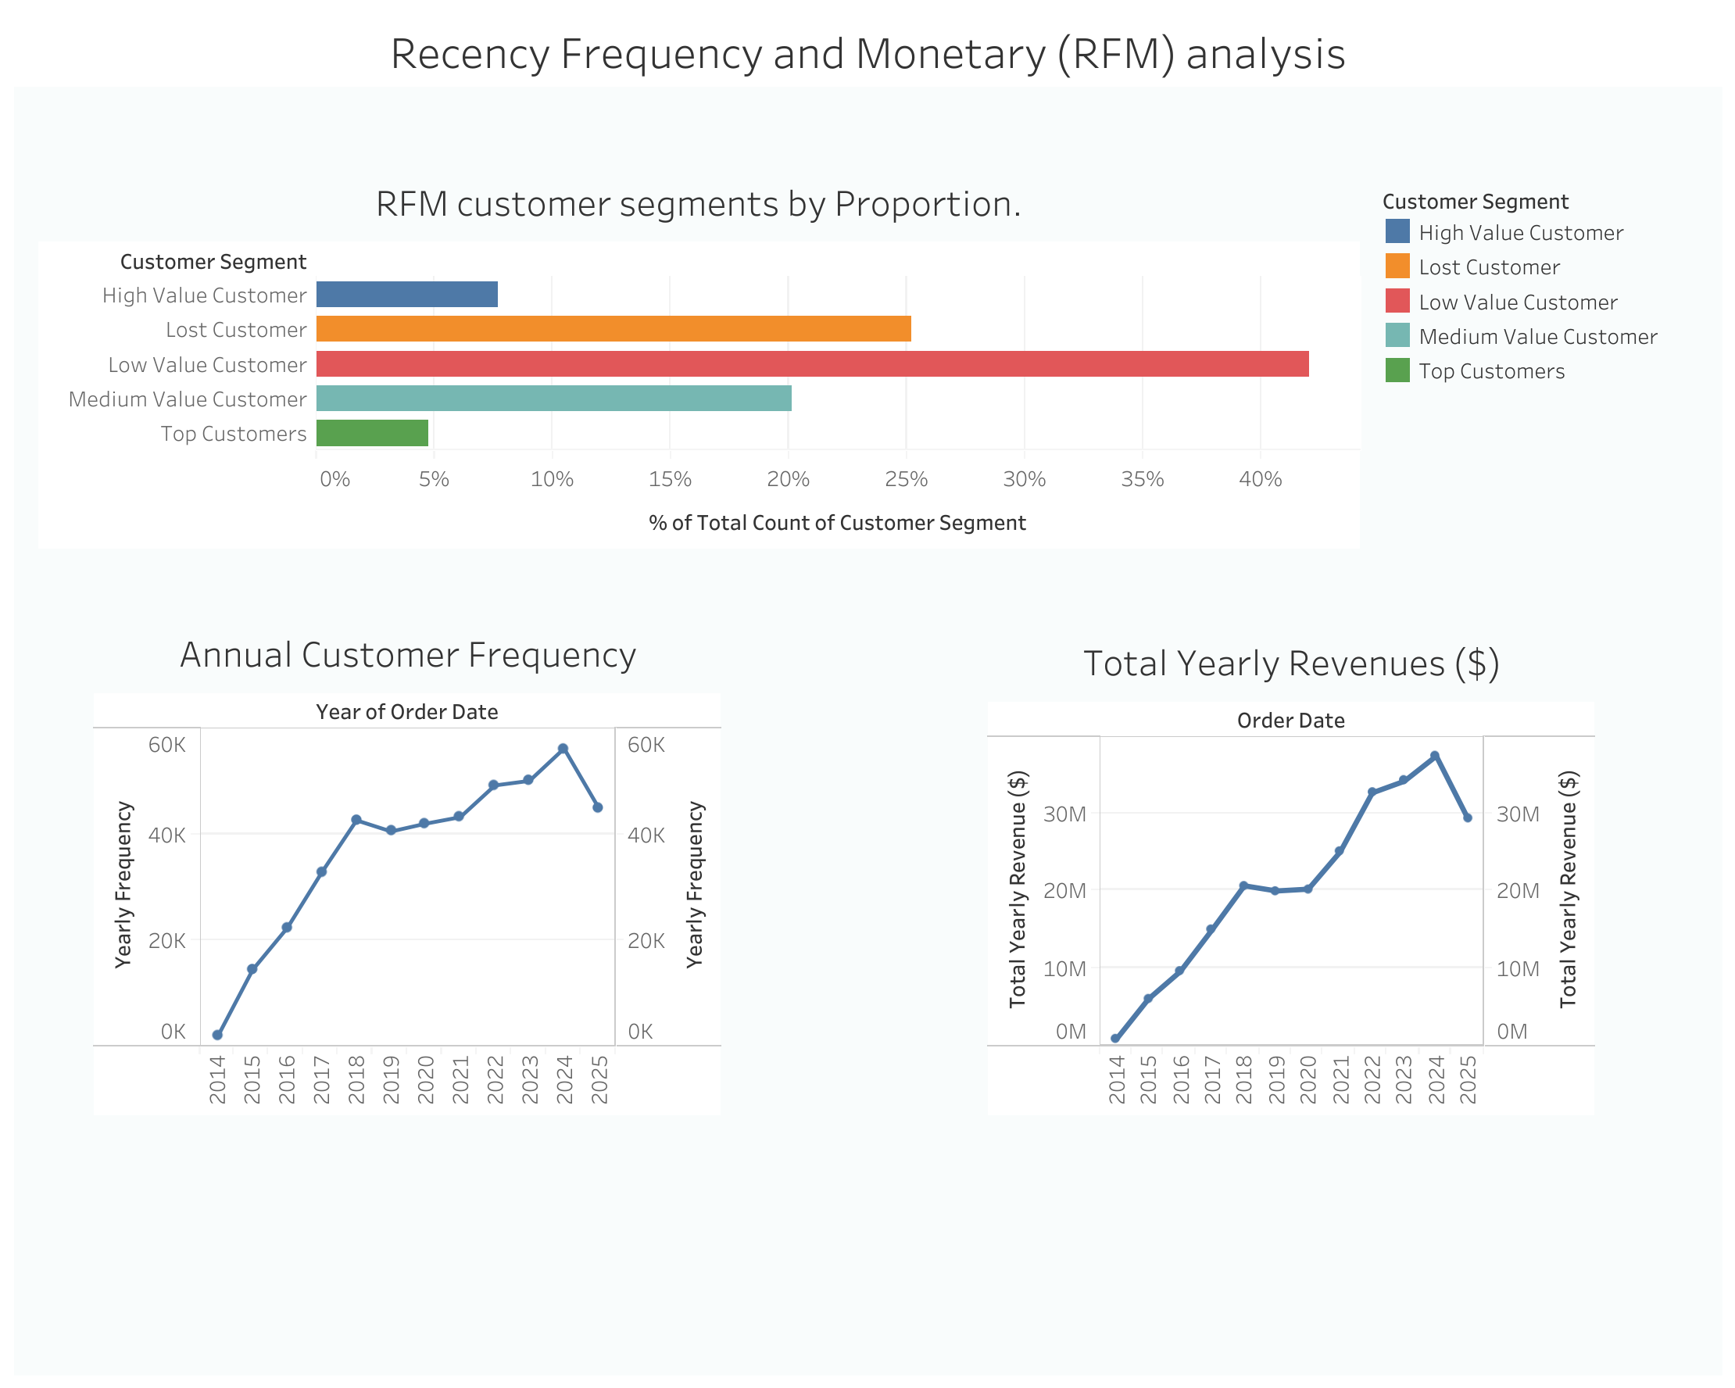
Task: Click the right 'Total Yearly Revenue ($)' axis title
Action: click(1569, 889)
